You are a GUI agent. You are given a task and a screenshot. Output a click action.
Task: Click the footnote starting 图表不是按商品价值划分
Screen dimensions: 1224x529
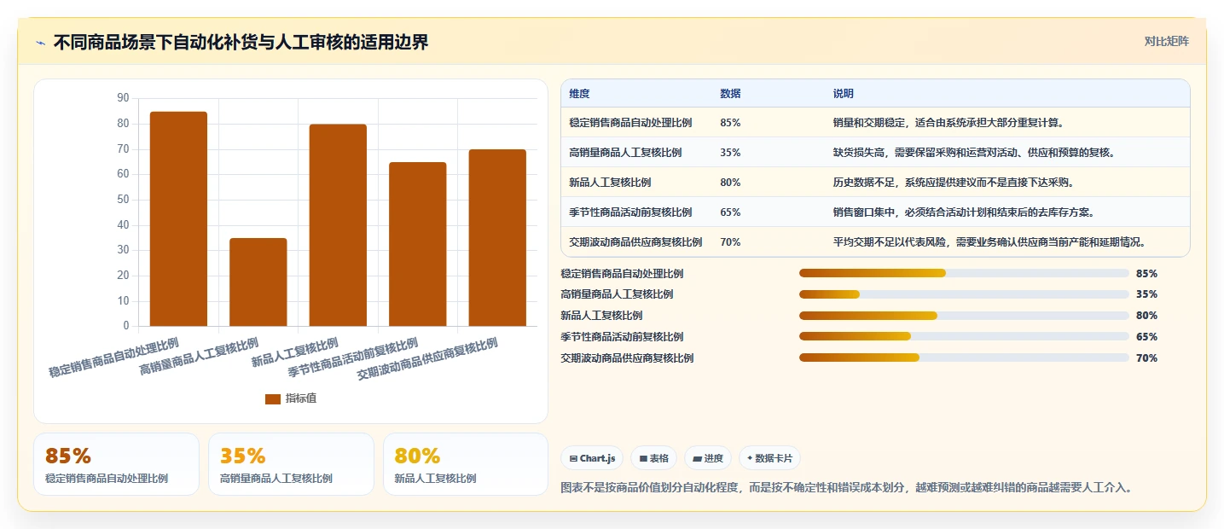(846, 488)
